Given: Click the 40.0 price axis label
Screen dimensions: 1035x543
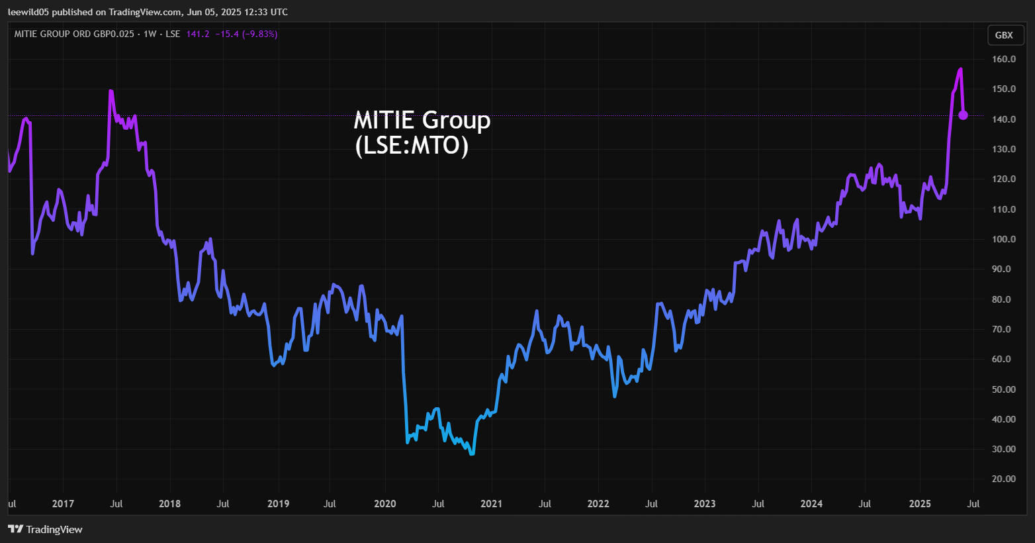Looking at the screenshot, I should coord(1004,419).
